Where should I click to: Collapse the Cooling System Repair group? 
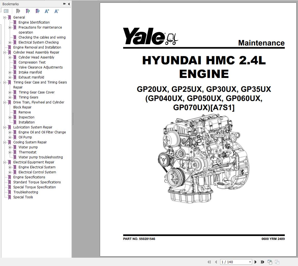pyautogui.click(x=4, y=142)
